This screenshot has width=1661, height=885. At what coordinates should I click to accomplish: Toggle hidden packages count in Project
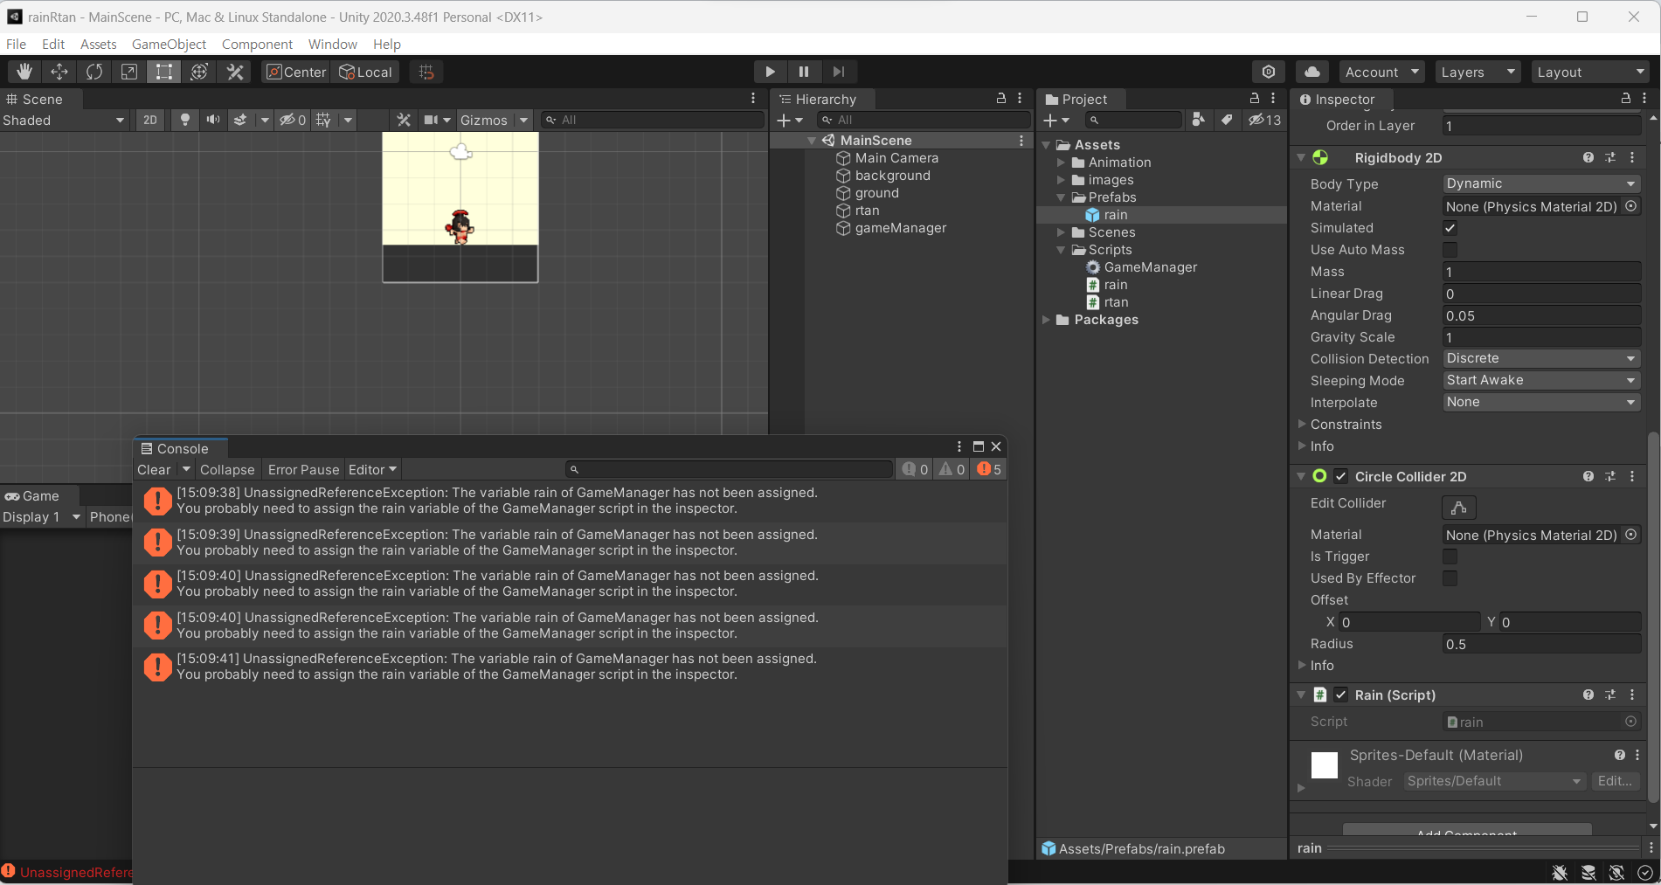tap(1264, 120)
